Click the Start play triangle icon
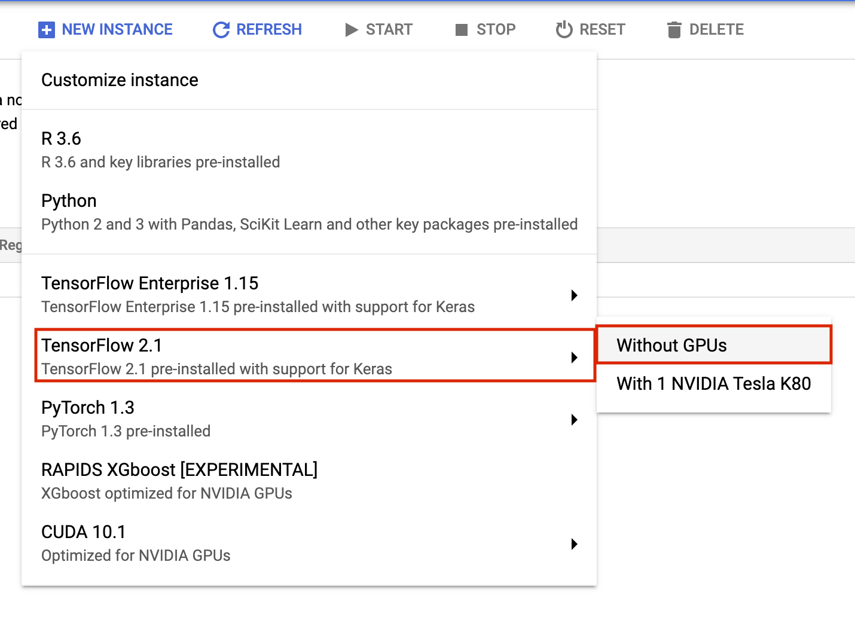This screenshot has width=855, height=617. pos(352,30)
